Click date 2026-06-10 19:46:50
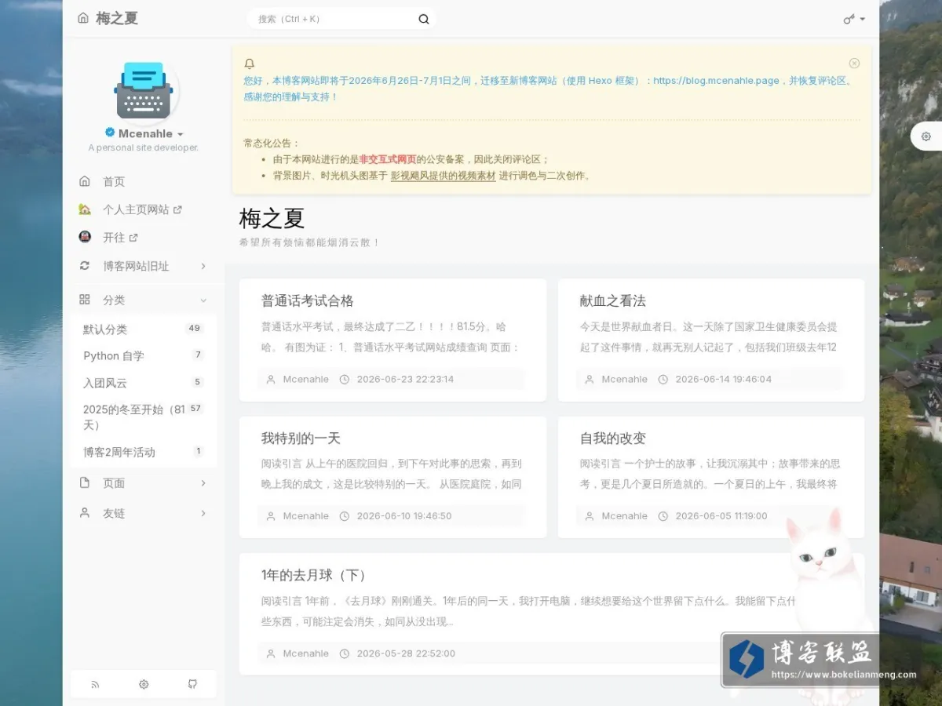 (404, 516)
